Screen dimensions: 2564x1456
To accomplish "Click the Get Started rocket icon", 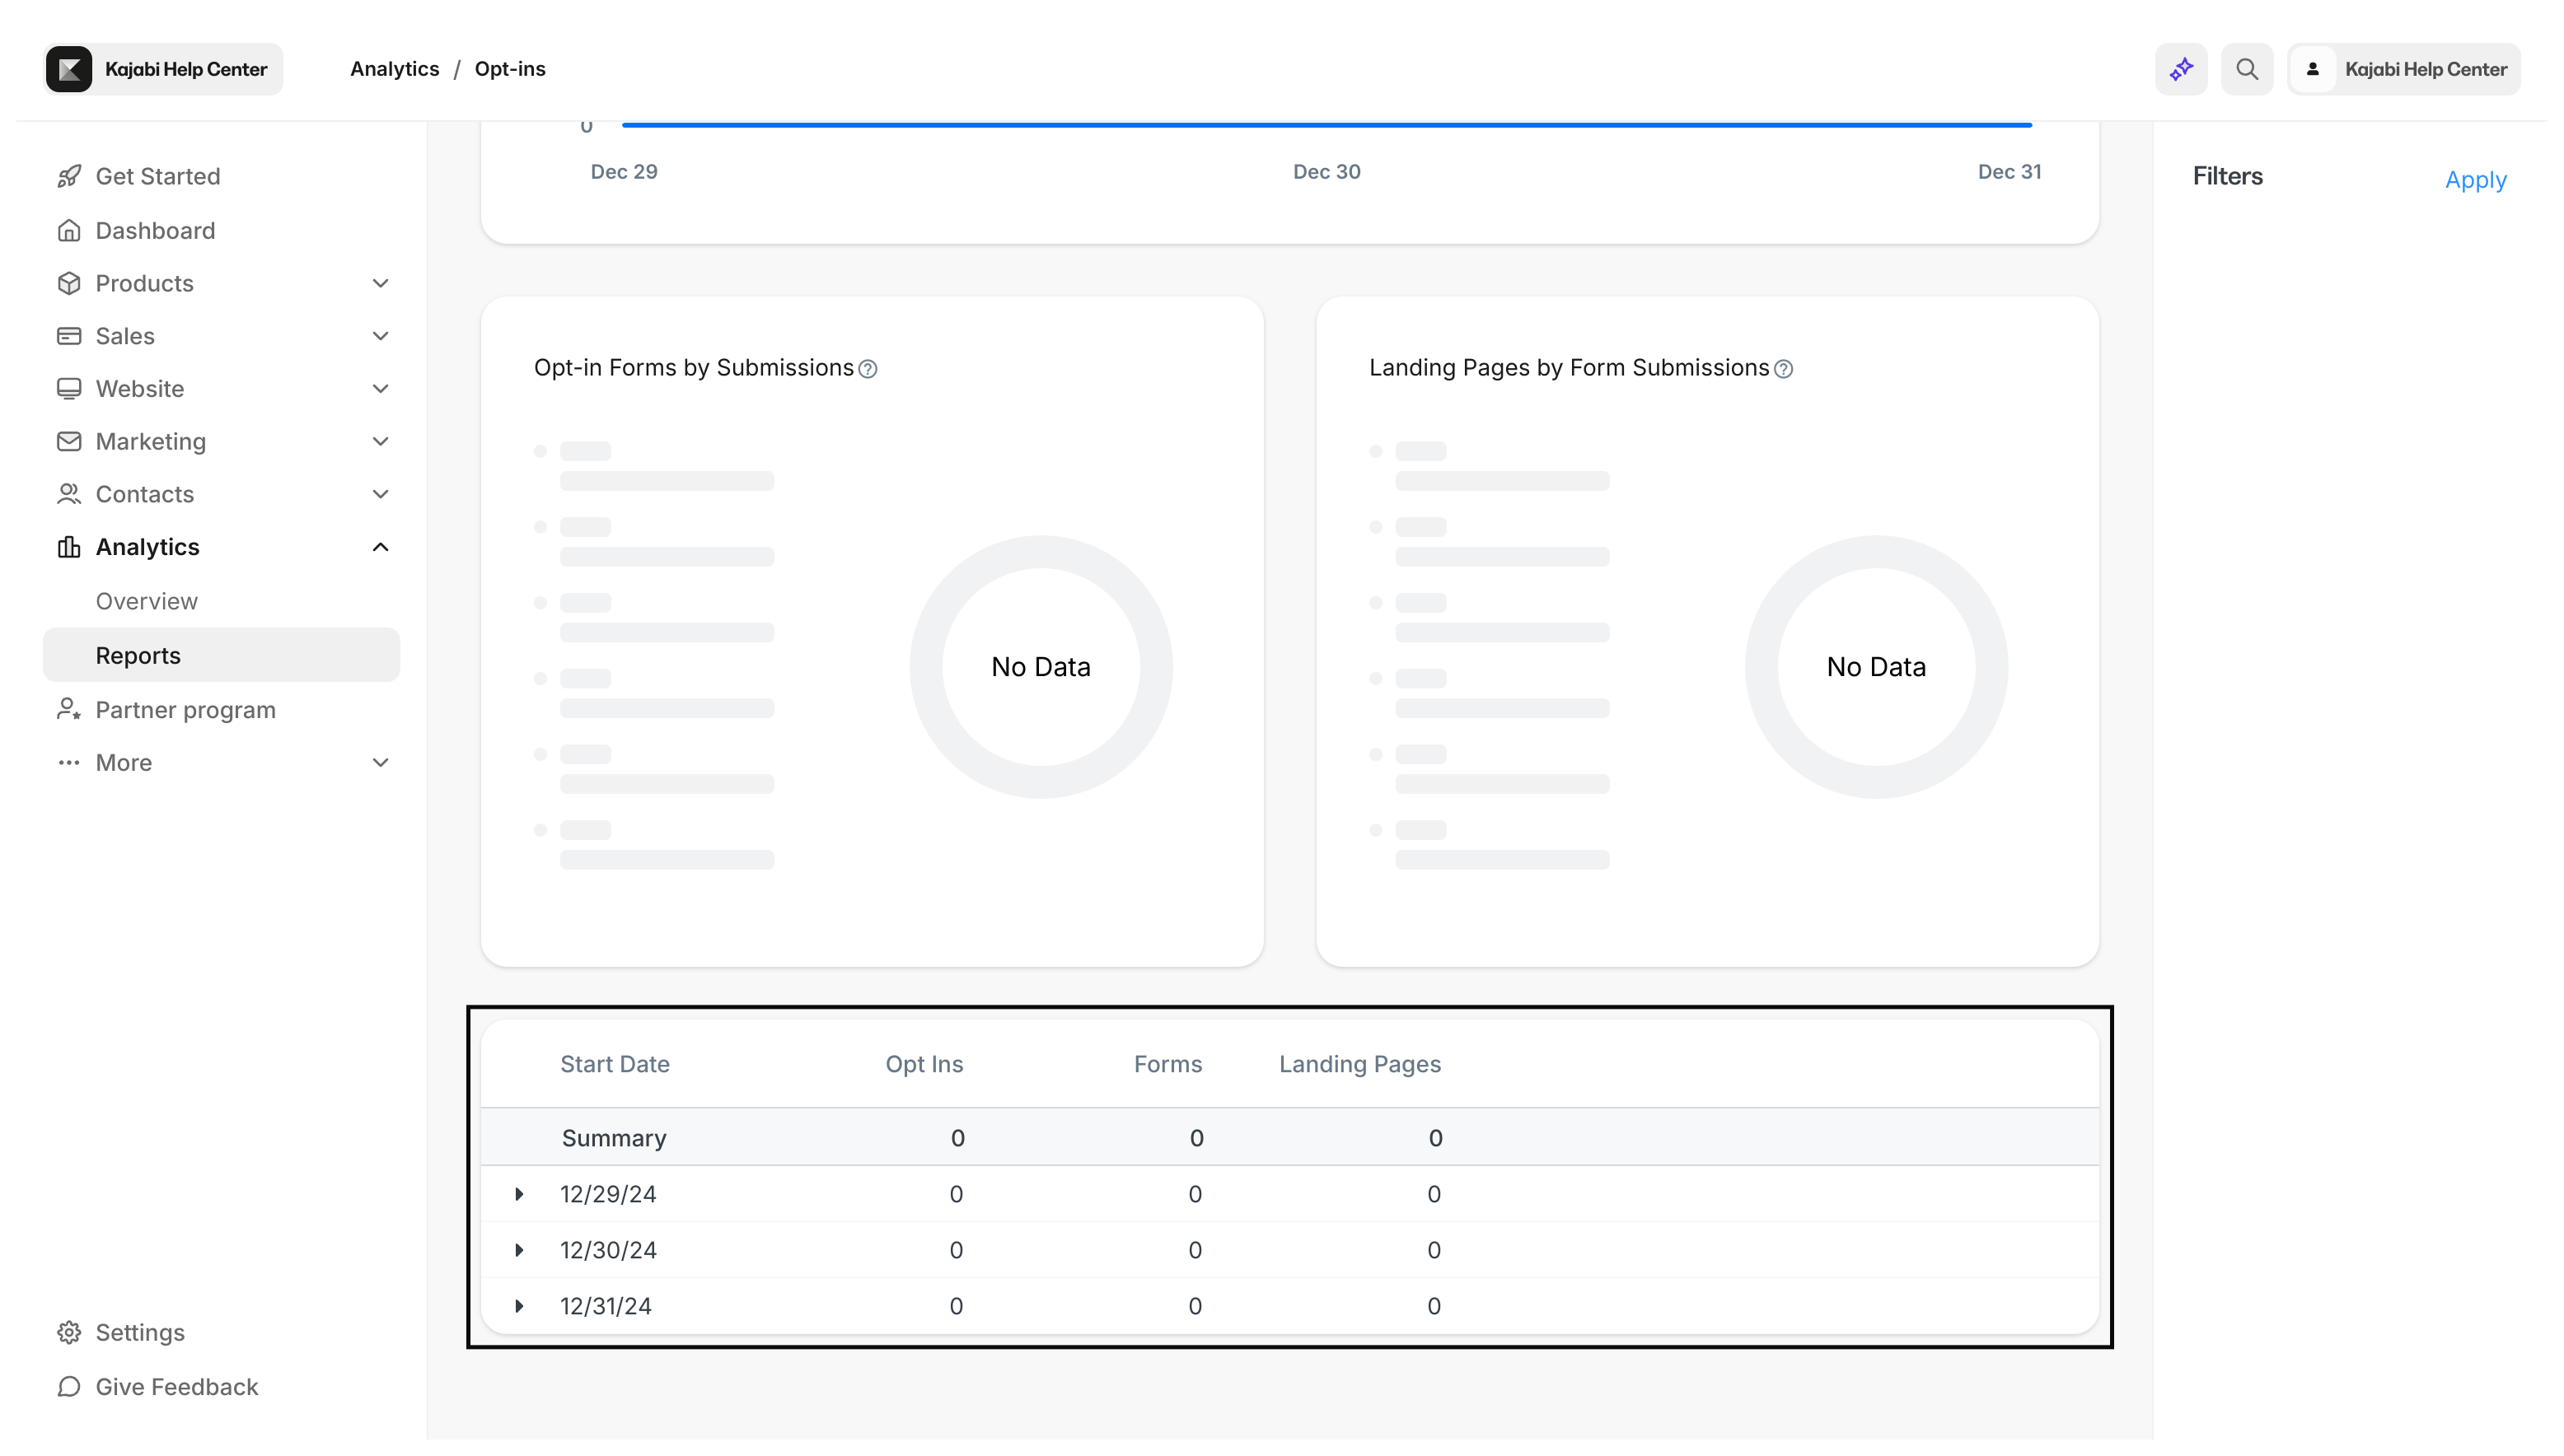I will point(69,176).
